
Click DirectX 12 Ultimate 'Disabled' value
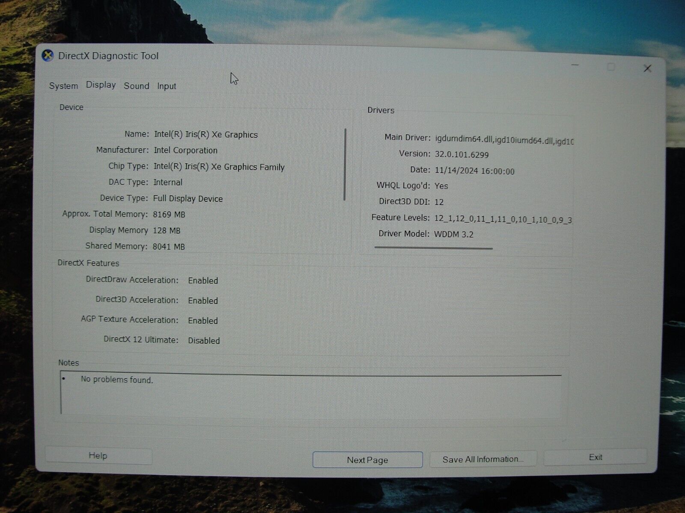click(204, 341)
